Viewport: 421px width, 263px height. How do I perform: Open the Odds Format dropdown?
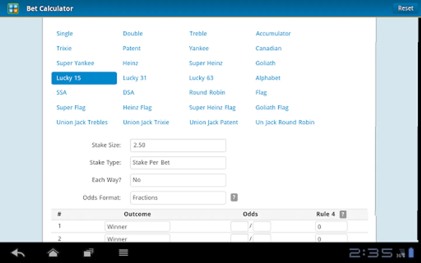[x=178, y=198]
